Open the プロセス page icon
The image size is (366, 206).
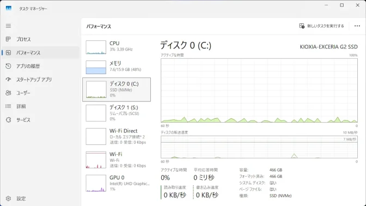8,39
